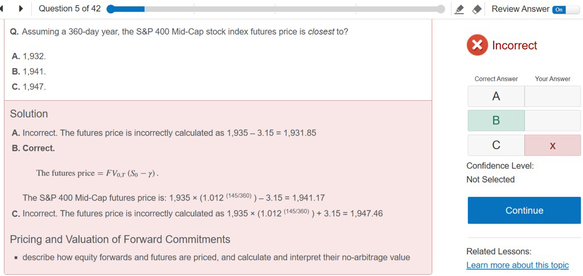The image size is (583, 276).
Task: Choose answer option A. 1,932
Action: [x=29, y=56]
